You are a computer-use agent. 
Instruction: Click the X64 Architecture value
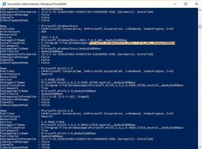coord(44,32)
